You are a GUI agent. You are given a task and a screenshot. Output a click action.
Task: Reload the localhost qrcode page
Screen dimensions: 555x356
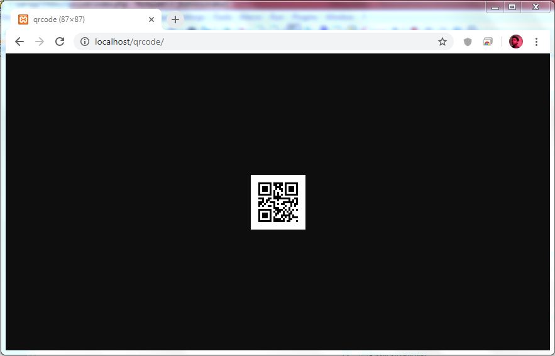(x=60, y=42)
